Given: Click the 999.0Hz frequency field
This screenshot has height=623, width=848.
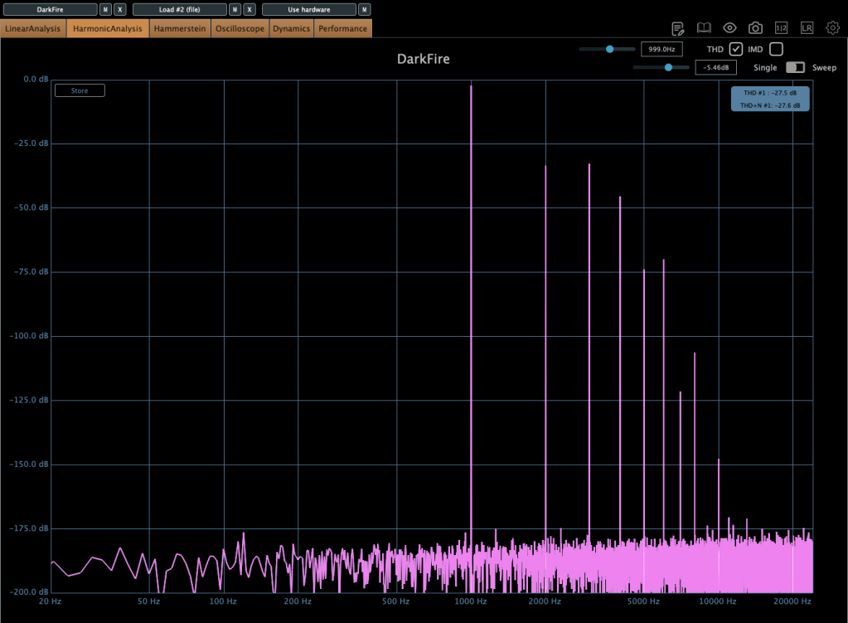Looking at the screenshot, I should pos(661,50).
